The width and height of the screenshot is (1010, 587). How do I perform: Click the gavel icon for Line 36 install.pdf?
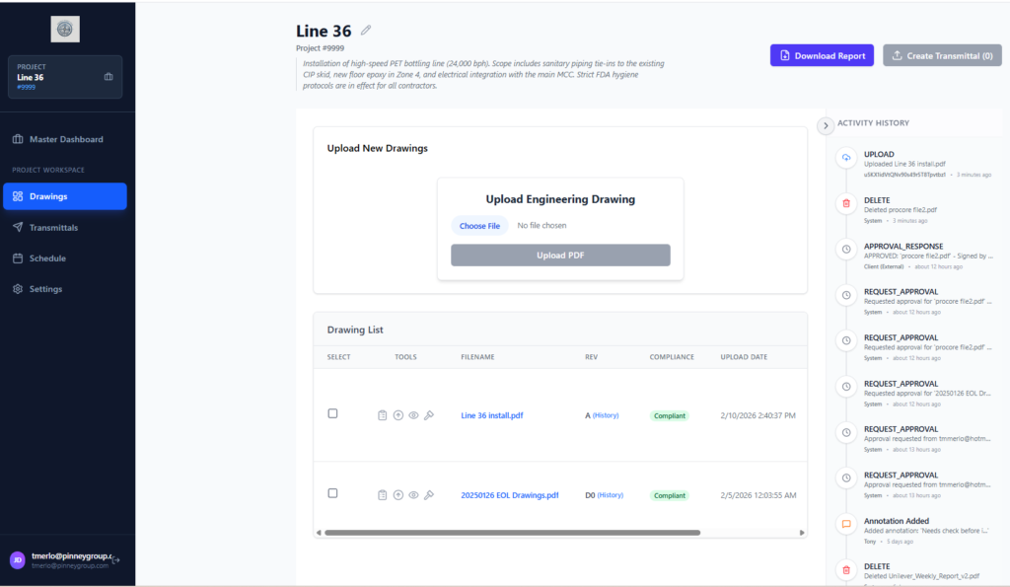(429, 415)
